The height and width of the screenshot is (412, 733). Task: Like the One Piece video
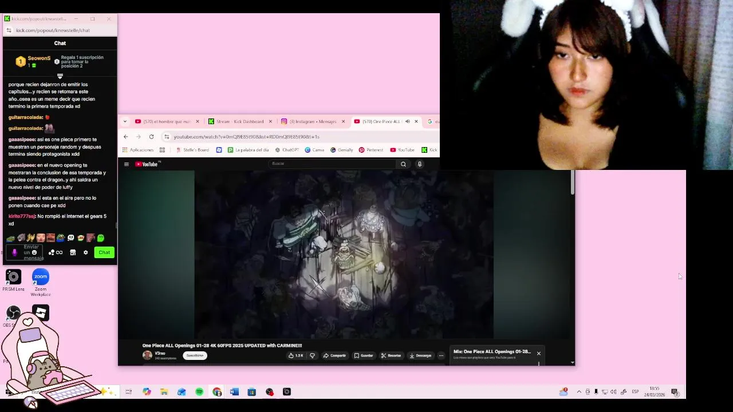[295, 355]
